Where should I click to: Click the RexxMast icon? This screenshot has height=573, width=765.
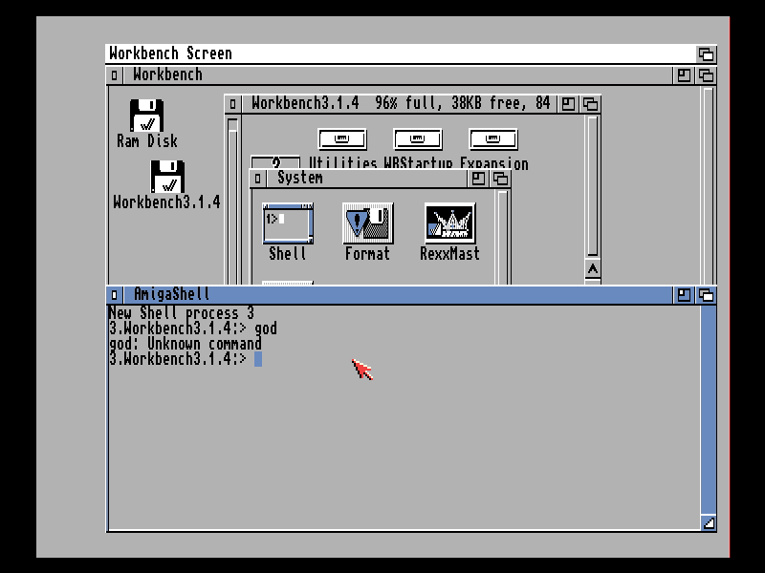449,223
